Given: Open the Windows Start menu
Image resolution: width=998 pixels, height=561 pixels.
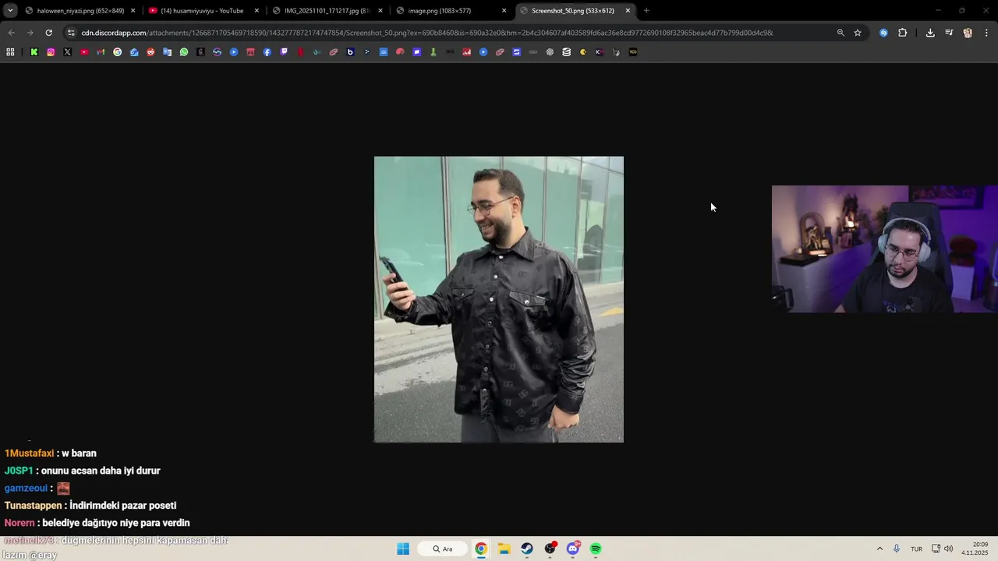Looking at the screenshot, I should [403, 549].
